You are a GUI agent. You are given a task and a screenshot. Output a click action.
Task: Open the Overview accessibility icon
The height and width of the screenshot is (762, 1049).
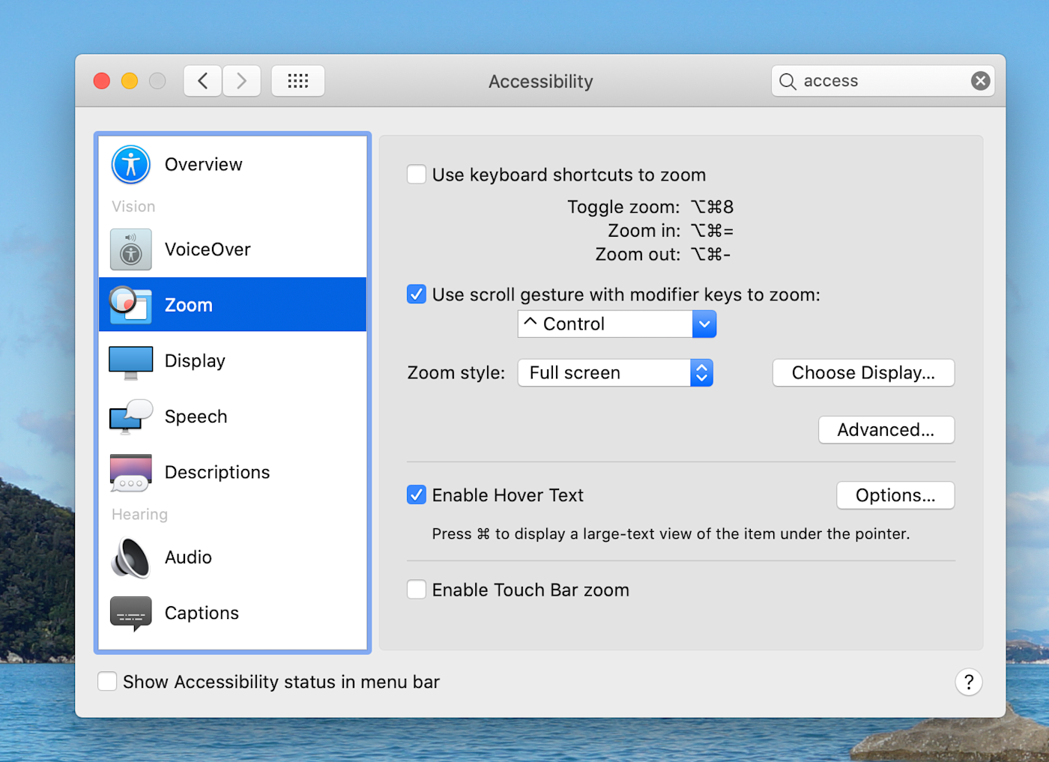point(131,165)
